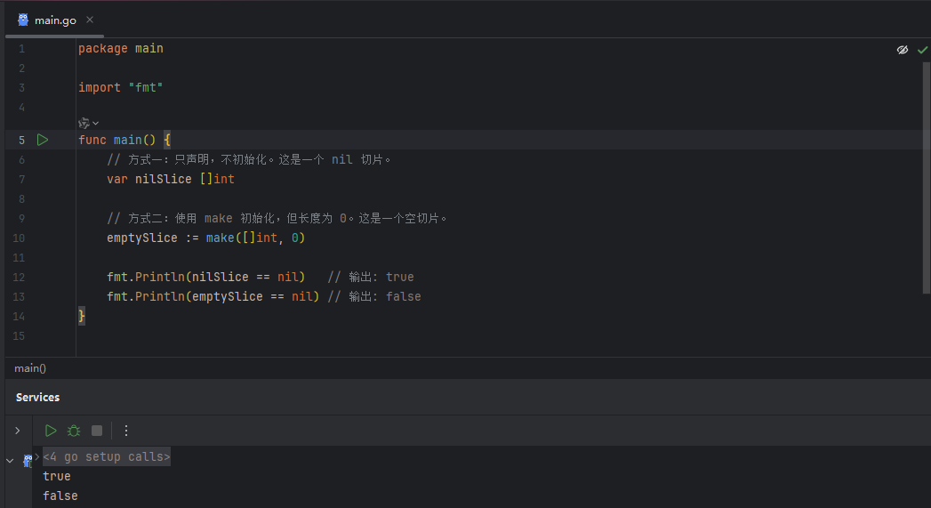Image resolution: width=931 pixels, height=508 pixels.
Task: Run main function from gutter icon
Action: [43, 141]
